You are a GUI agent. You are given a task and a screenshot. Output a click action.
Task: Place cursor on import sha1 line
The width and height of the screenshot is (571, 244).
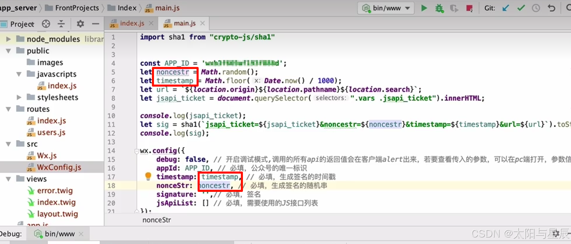pyautogui.click(x=207, y=37)
